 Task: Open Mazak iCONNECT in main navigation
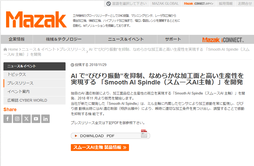[223, 40]
